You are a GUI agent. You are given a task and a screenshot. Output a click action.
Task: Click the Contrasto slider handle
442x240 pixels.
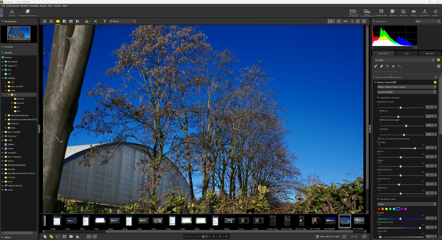pyautogui.click(x=415, y=148)
